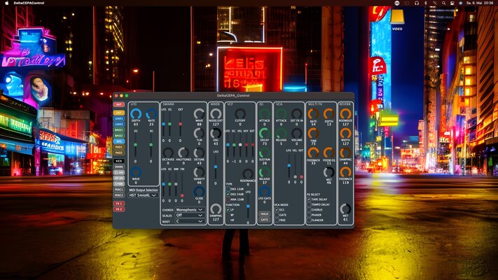The image size is (498, 280).
Task: Click the Multi FX TIME knob
Action: (313, 133)
